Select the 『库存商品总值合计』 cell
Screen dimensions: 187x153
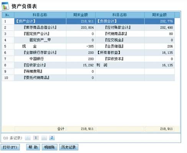click(x=40, y=28)
